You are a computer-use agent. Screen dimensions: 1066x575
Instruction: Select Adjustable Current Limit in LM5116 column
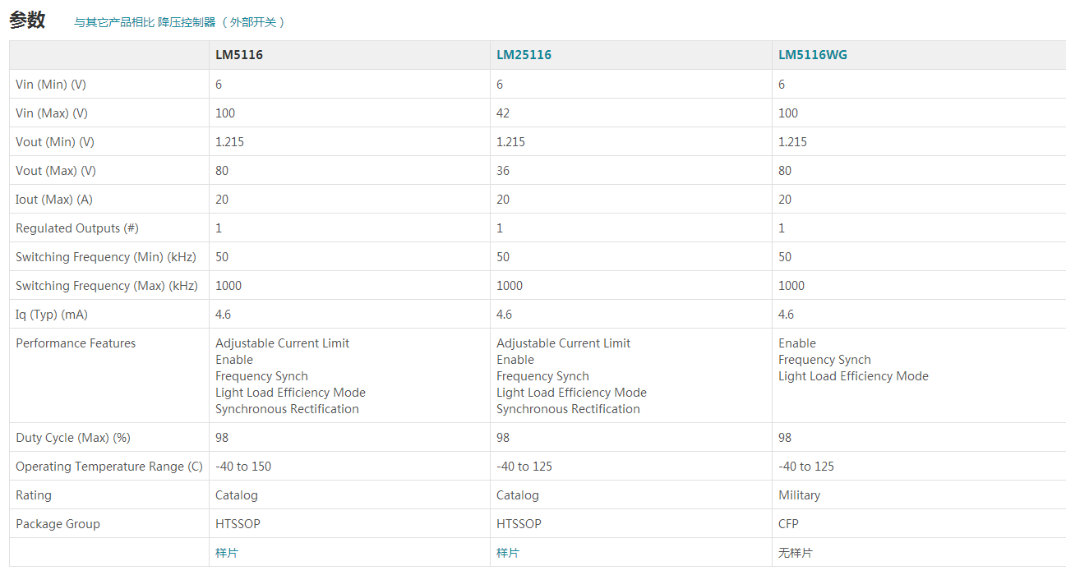pyautogui.click(x=283, y=343)
